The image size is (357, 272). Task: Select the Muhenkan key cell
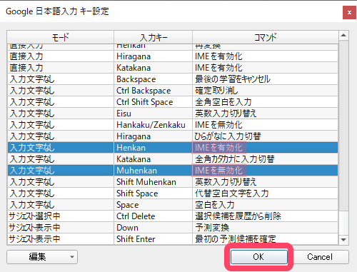[153, 171]
